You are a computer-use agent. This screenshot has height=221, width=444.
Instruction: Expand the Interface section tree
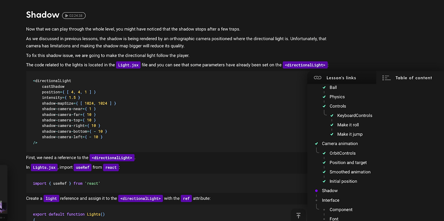click(x=330, y=200)
